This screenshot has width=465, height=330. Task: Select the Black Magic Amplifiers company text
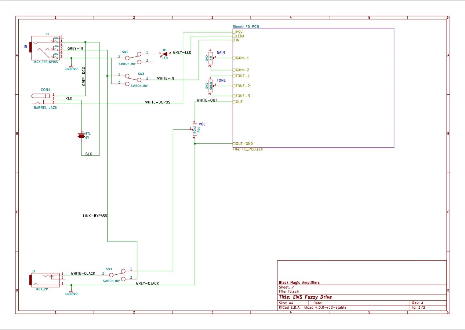pyautogui.click(x=299, y=282)
